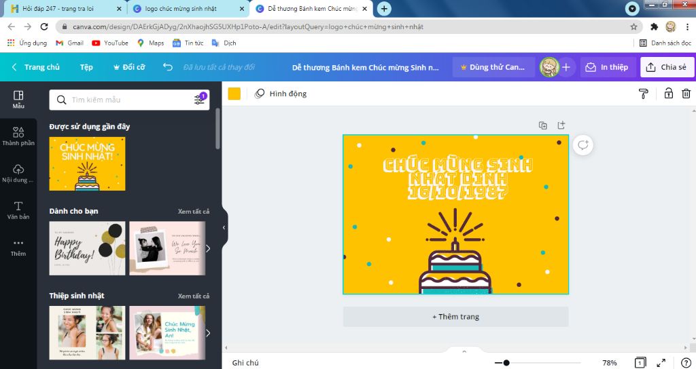Open the Đổi cỡ resize menu
The image size is (696, 369).
[129, 67]
